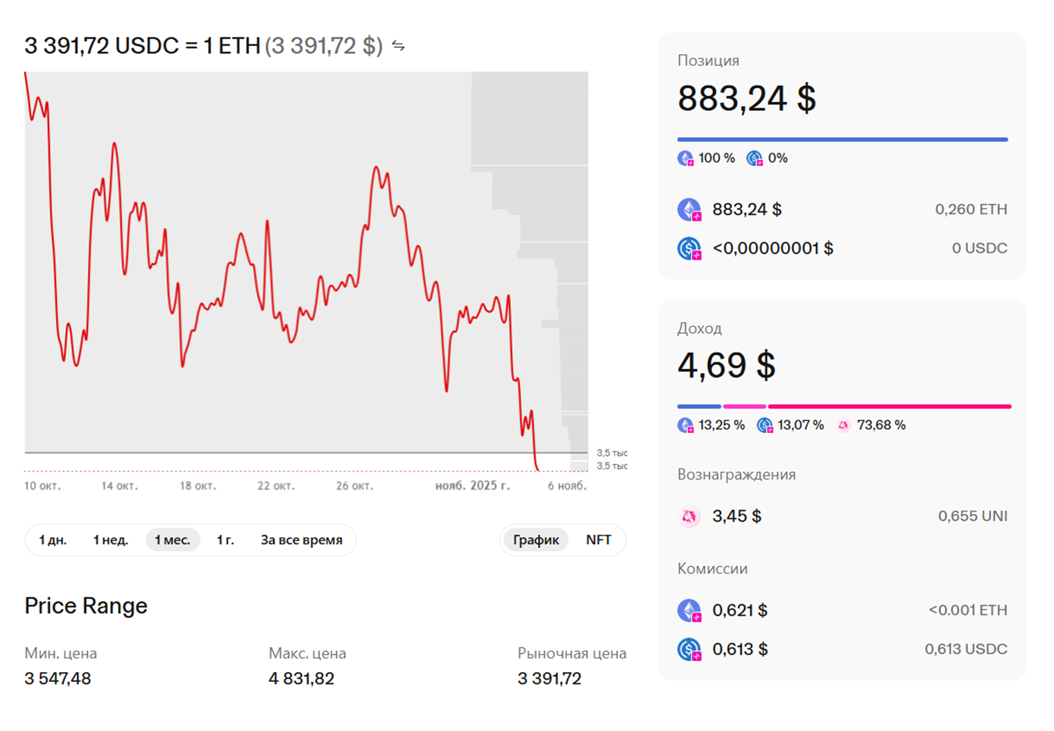Click the USDC icon beside <0,00000001 $
The width and height of the screenshot is (1054, 731).
pyautogui.click(x=689, y=248)
